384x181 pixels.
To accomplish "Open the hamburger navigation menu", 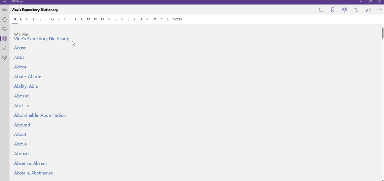I will coord(4,10).
